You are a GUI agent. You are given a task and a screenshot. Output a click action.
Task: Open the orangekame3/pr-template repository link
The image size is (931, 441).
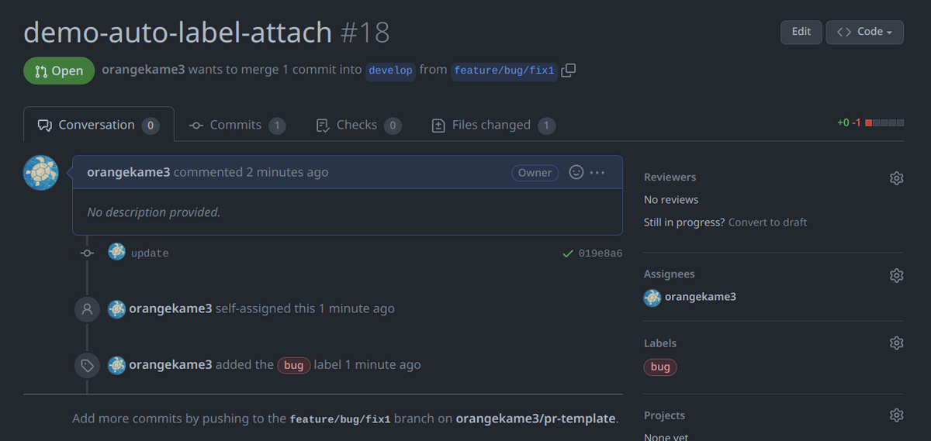point(536,419)
